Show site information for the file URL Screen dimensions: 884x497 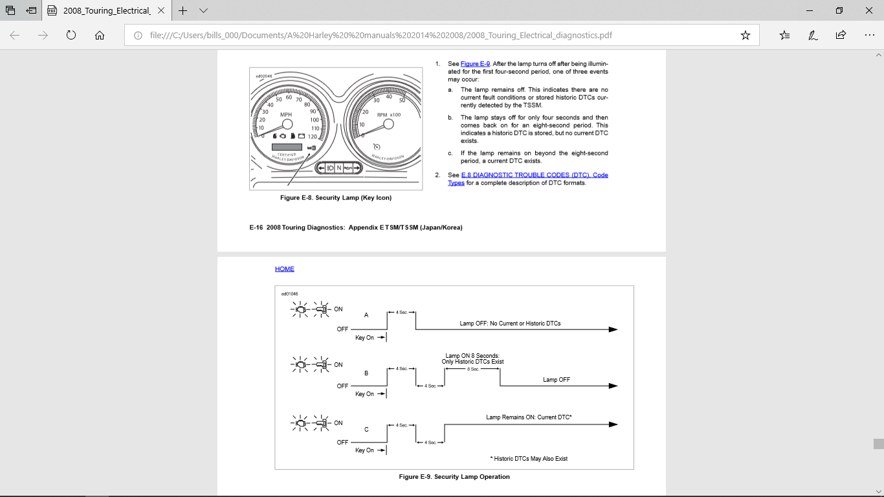pyautogui.click(x=138, y=36)
